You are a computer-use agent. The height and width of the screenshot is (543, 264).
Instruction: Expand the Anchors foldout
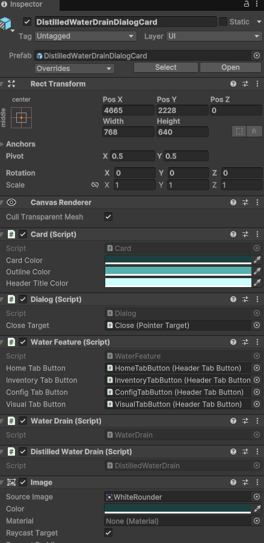point(3,144)
